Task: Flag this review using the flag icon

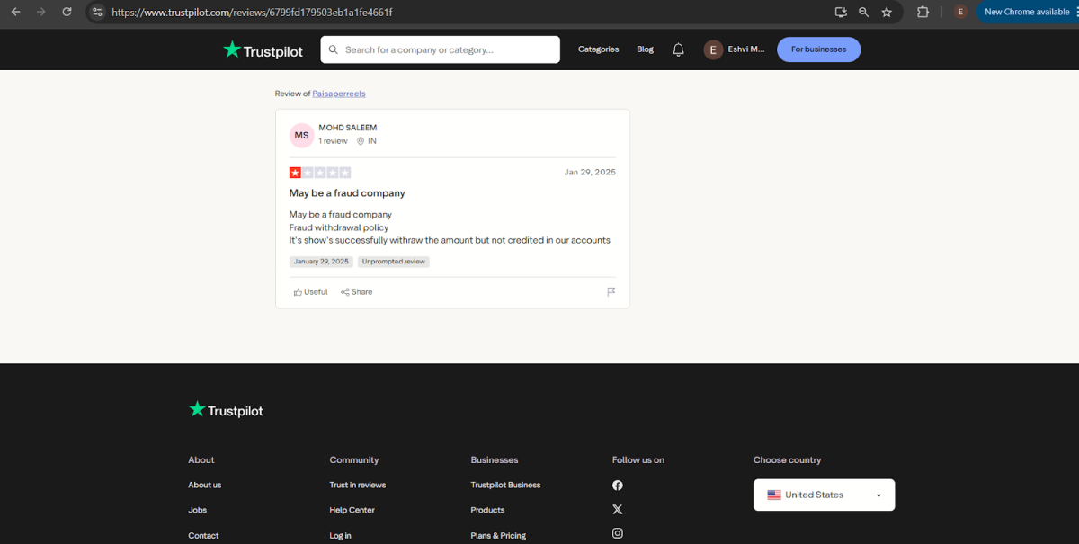Action: coord(611,292)
